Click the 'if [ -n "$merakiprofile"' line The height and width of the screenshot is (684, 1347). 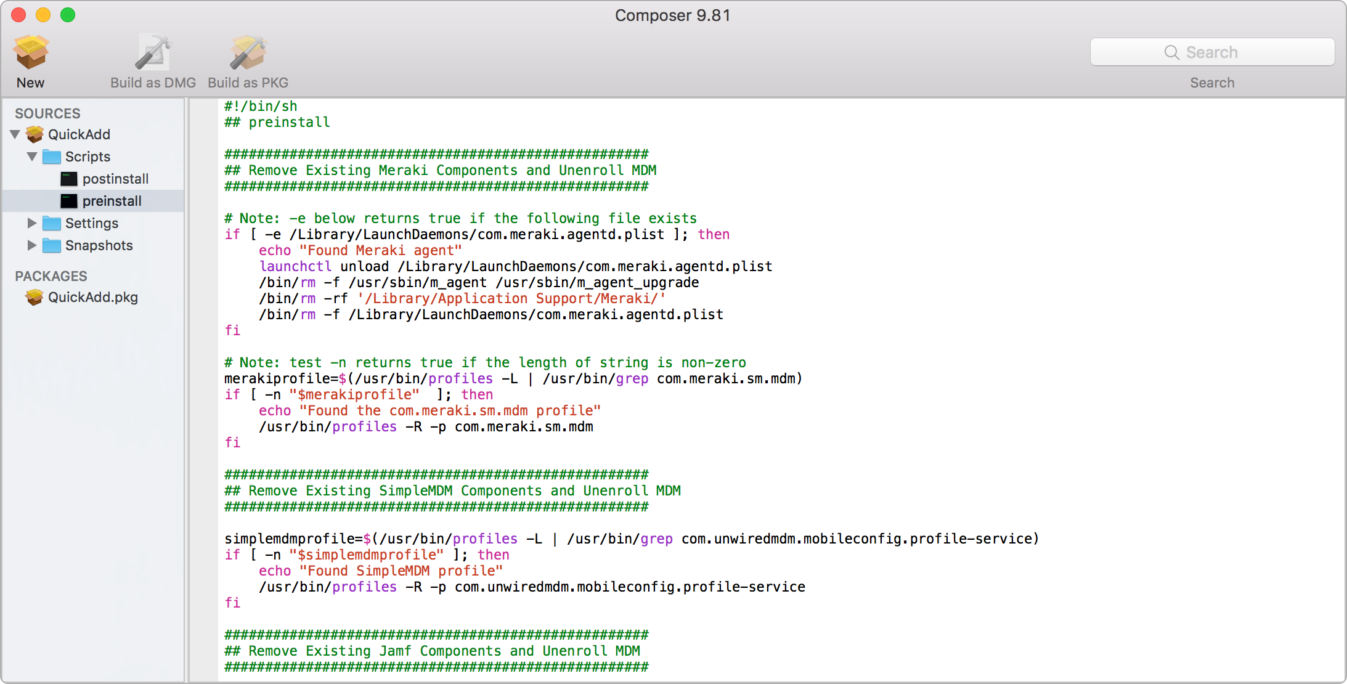click(x=359, y=394)
